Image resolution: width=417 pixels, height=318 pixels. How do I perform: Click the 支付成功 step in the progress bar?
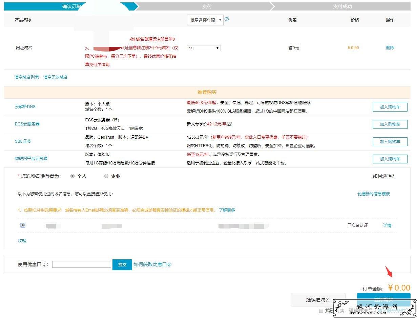[342, 6]
